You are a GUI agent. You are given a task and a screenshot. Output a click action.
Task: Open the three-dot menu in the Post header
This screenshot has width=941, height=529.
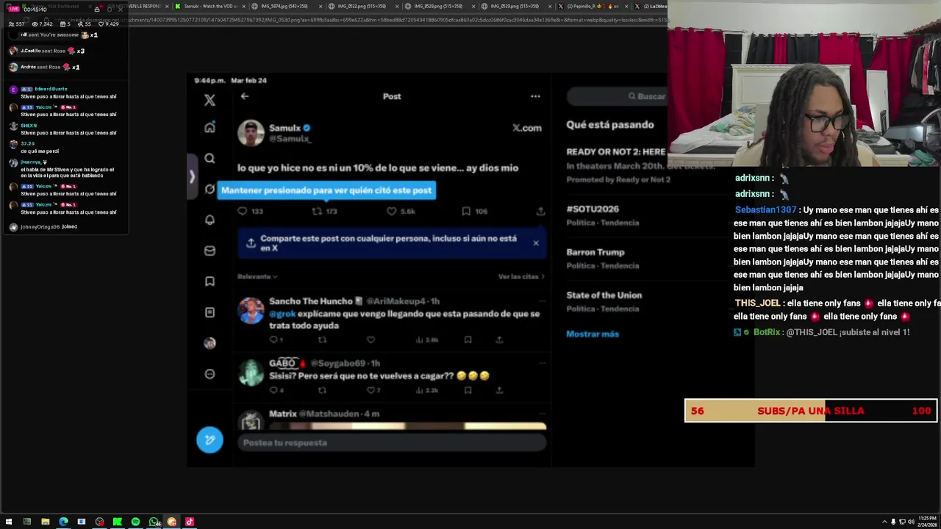pyautogui.click(x=535, y=96)
